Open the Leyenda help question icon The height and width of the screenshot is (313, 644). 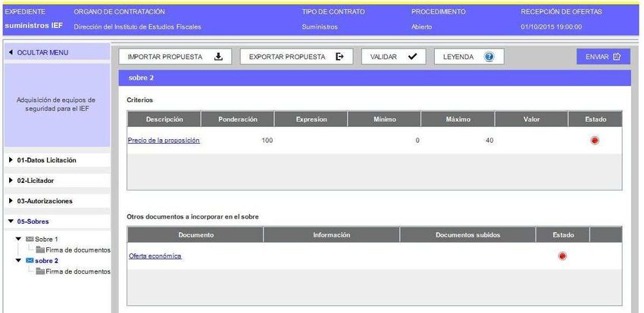click(489, 57)
